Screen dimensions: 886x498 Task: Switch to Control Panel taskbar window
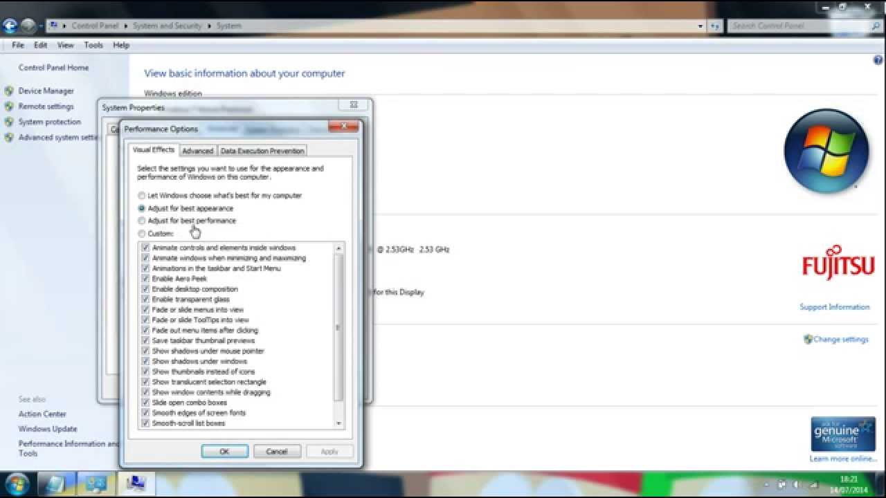[x=136, y=483]
